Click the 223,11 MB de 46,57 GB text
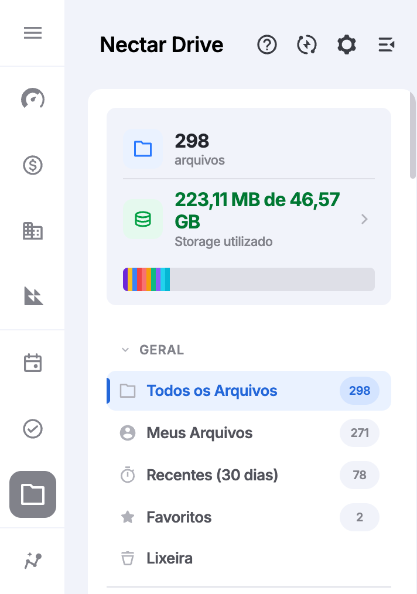The image size is (417, 594). 258,211
